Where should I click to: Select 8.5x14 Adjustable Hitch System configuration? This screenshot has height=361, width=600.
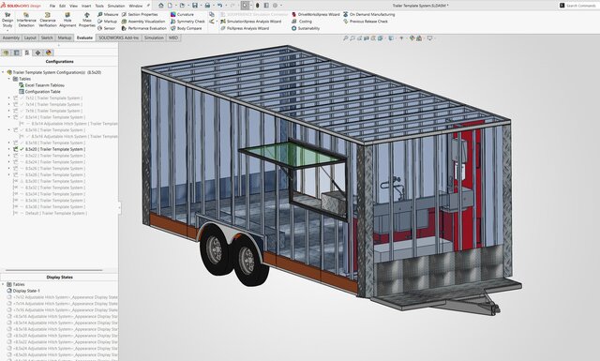[75, 124]
